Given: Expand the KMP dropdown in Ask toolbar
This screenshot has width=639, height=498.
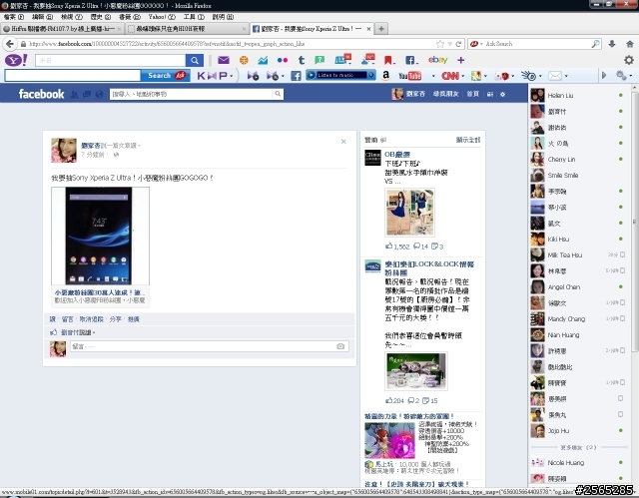Looking at the screenshot, I should tap(231, 76).
